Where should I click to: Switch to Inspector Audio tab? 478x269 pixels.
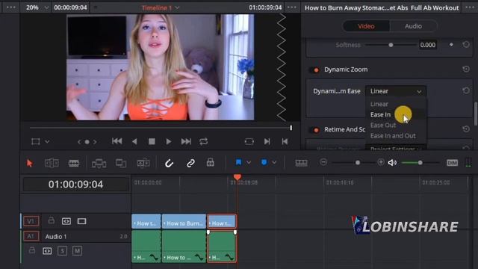point(413,26)
